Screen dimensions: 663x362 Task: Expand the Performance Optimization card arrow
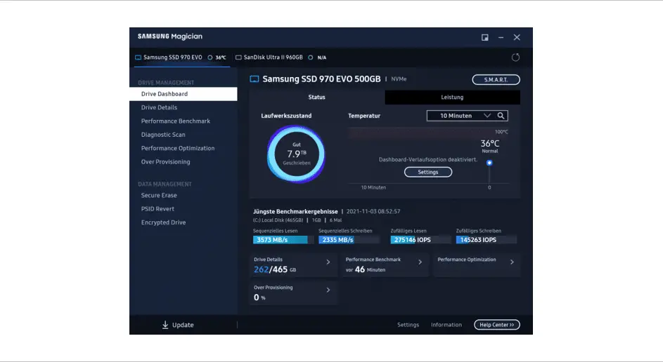point(512,262)
